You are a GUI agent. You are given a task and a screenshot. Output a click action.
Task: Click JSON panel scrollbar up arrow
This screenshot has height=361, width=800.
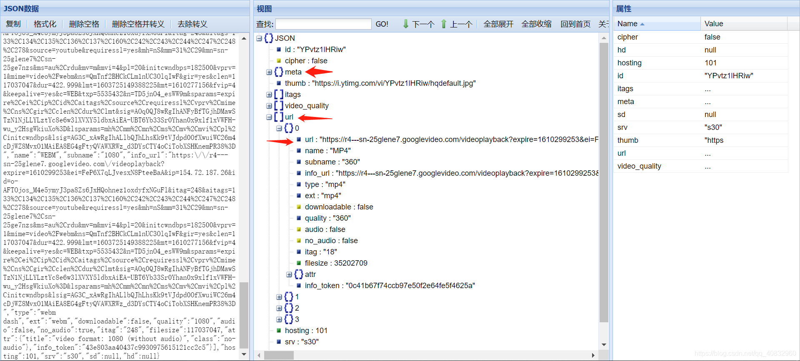(244, 38)
